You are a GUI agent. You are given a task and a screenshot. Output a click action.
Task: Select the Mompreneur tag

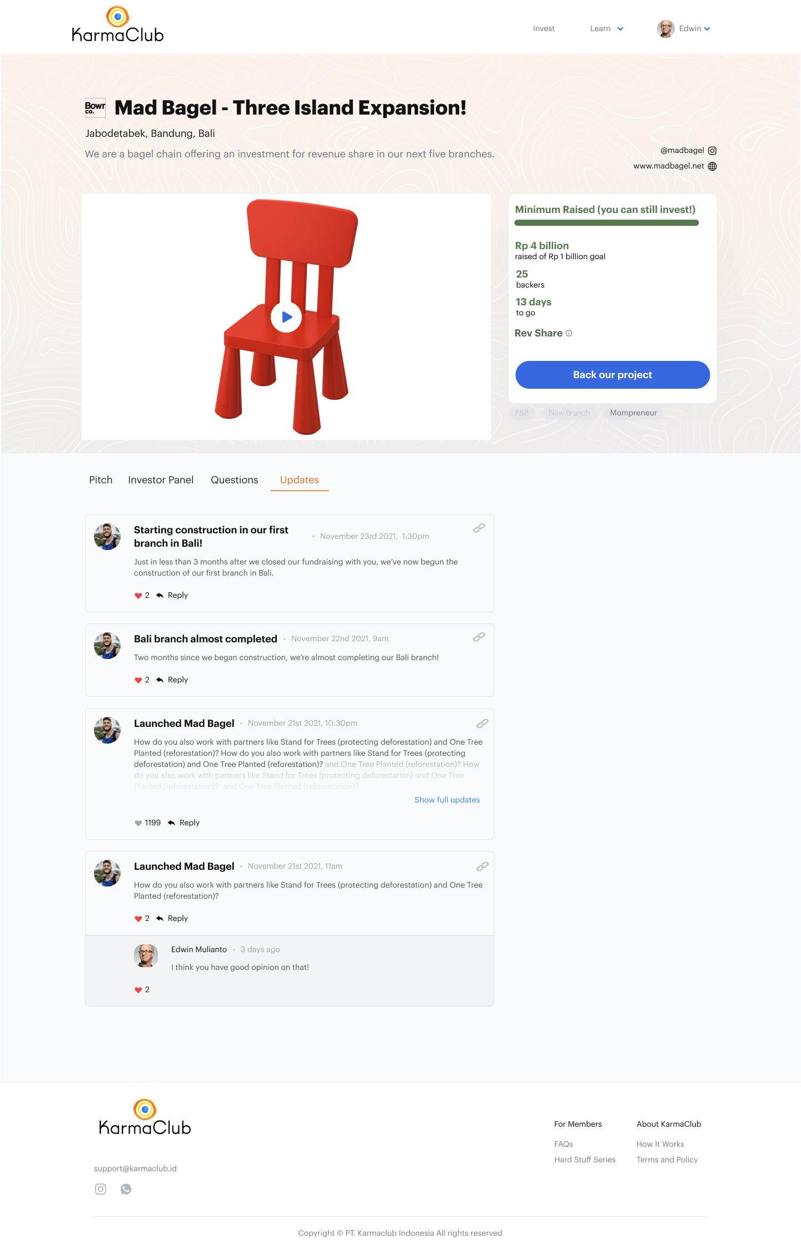[x=633, y=413]
